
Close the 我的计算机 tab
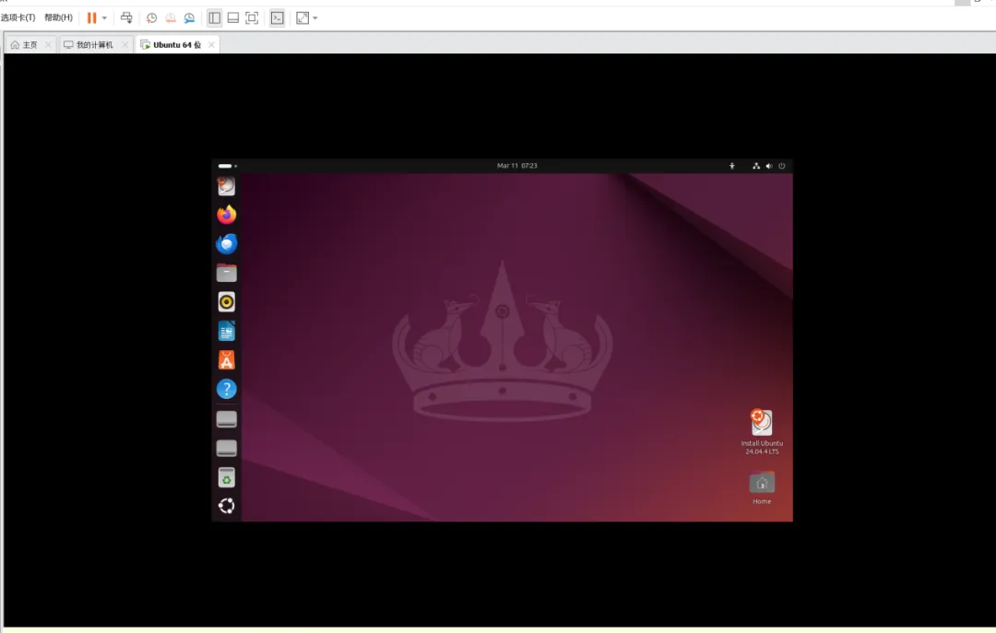click(x=125, y=44)
